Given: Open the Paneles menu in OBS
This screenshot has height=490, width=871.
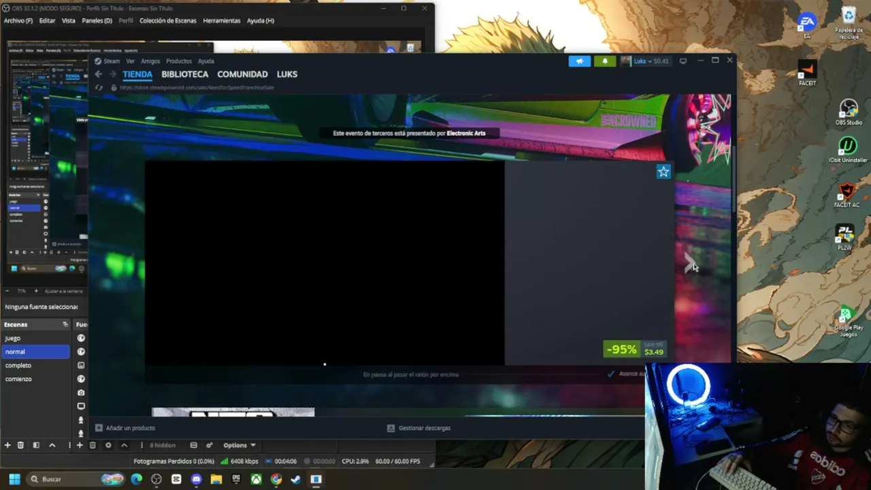Looking at the screenshot, I should pyautogui.click(x=97, y=20).
